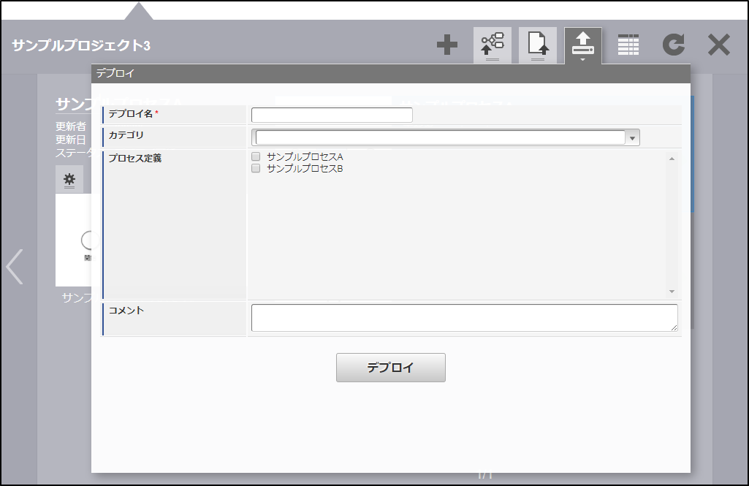
Task: Toggle the deploy upload icon in toolbar
Action: click(x=583, y=45)
